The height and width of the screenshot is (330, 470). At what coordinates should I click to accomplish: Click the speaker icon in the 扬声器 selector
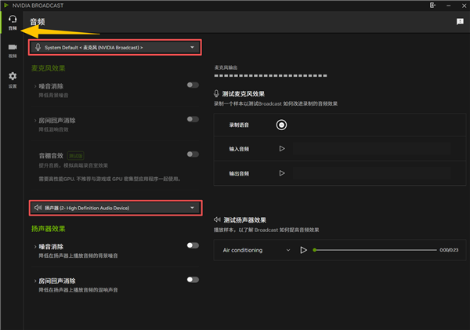37,208
